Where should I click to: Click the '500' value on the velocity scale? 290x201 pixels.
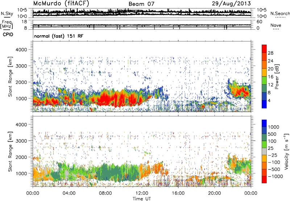pyautogui.click(x=272, y=134)
